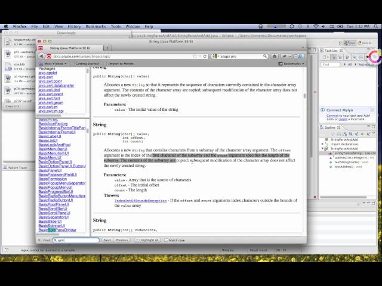Go back with Firefox back arrow
Viewport: 382px width, 286px height.
point(41,56)
